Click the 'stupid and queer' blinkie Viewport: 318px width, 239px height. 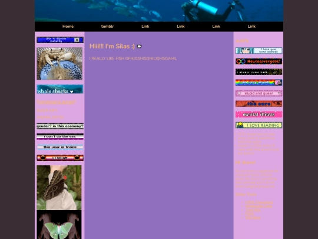click(259, 93)
